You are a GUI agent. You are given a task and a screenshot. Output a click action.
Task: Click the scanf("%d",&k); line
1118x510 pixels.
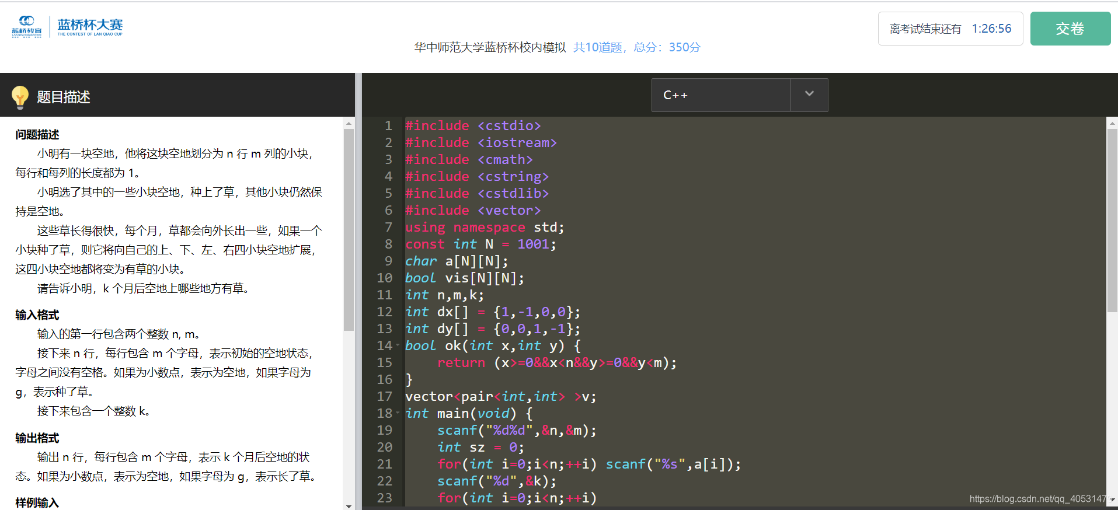pyautogui.click(x=497, y=481)
